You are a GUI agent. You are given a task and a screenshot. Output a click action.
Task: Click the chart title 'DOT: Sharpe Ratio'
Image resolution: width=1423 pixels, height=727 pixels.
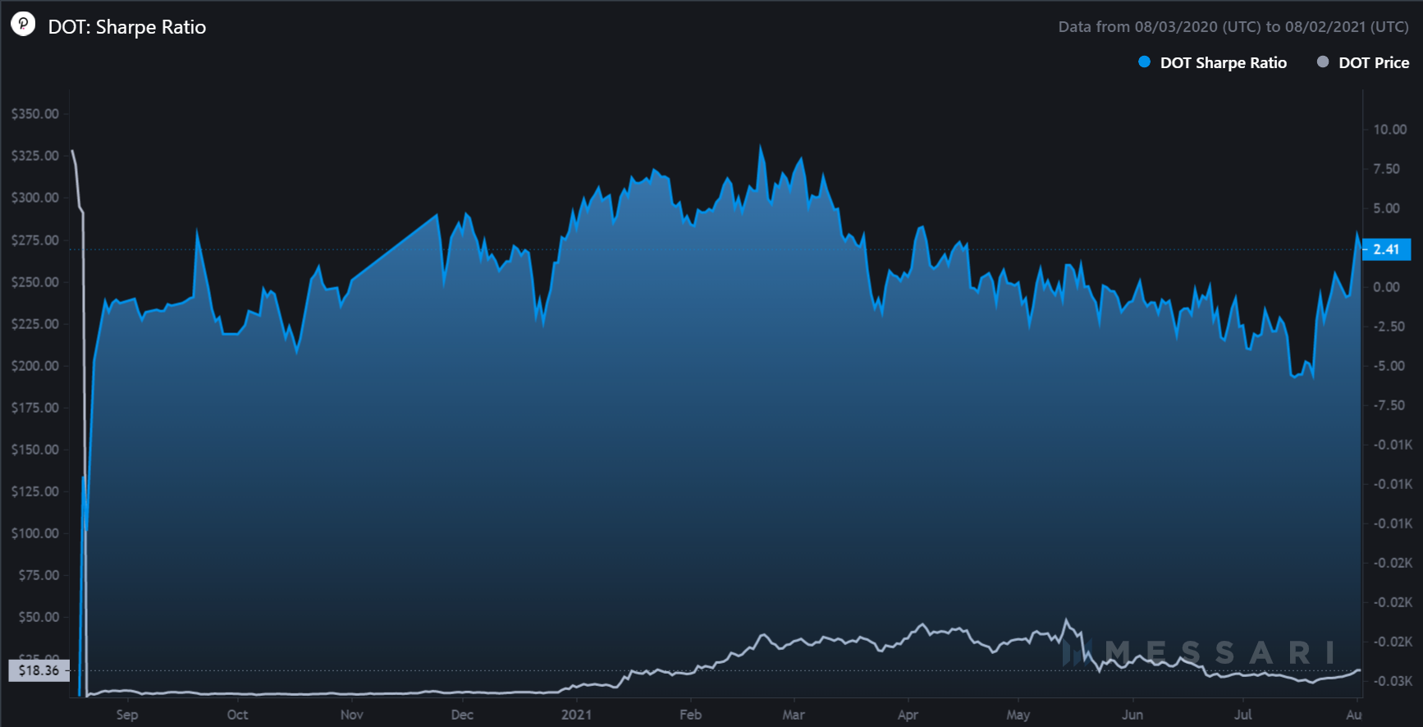tap(127, 27)
